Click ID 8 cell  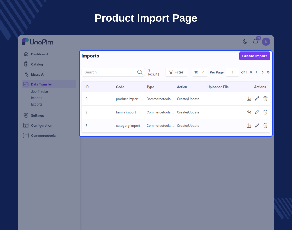tap(86, 112)
